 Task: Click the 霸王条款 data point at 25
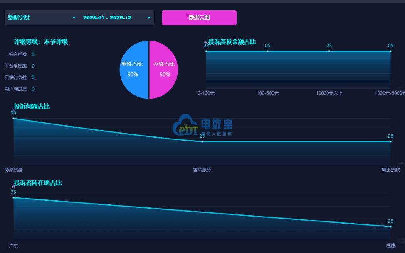(x=390, y=142)
